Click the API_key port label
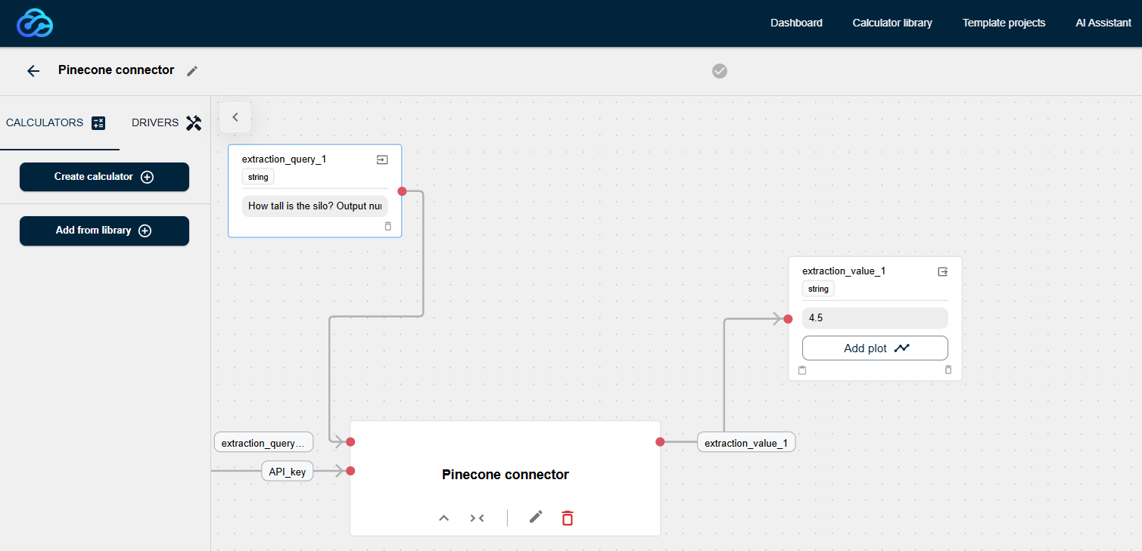This screenshot has width=1142, height=551. [288, 472]
